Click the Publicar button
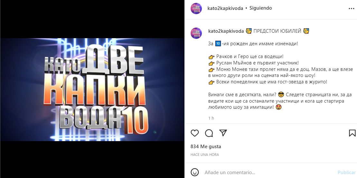 (x=346, y=173)
